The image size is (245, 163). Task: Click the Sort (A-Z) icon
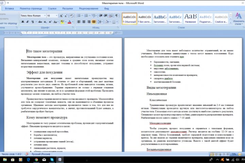[x=111, y=16]
